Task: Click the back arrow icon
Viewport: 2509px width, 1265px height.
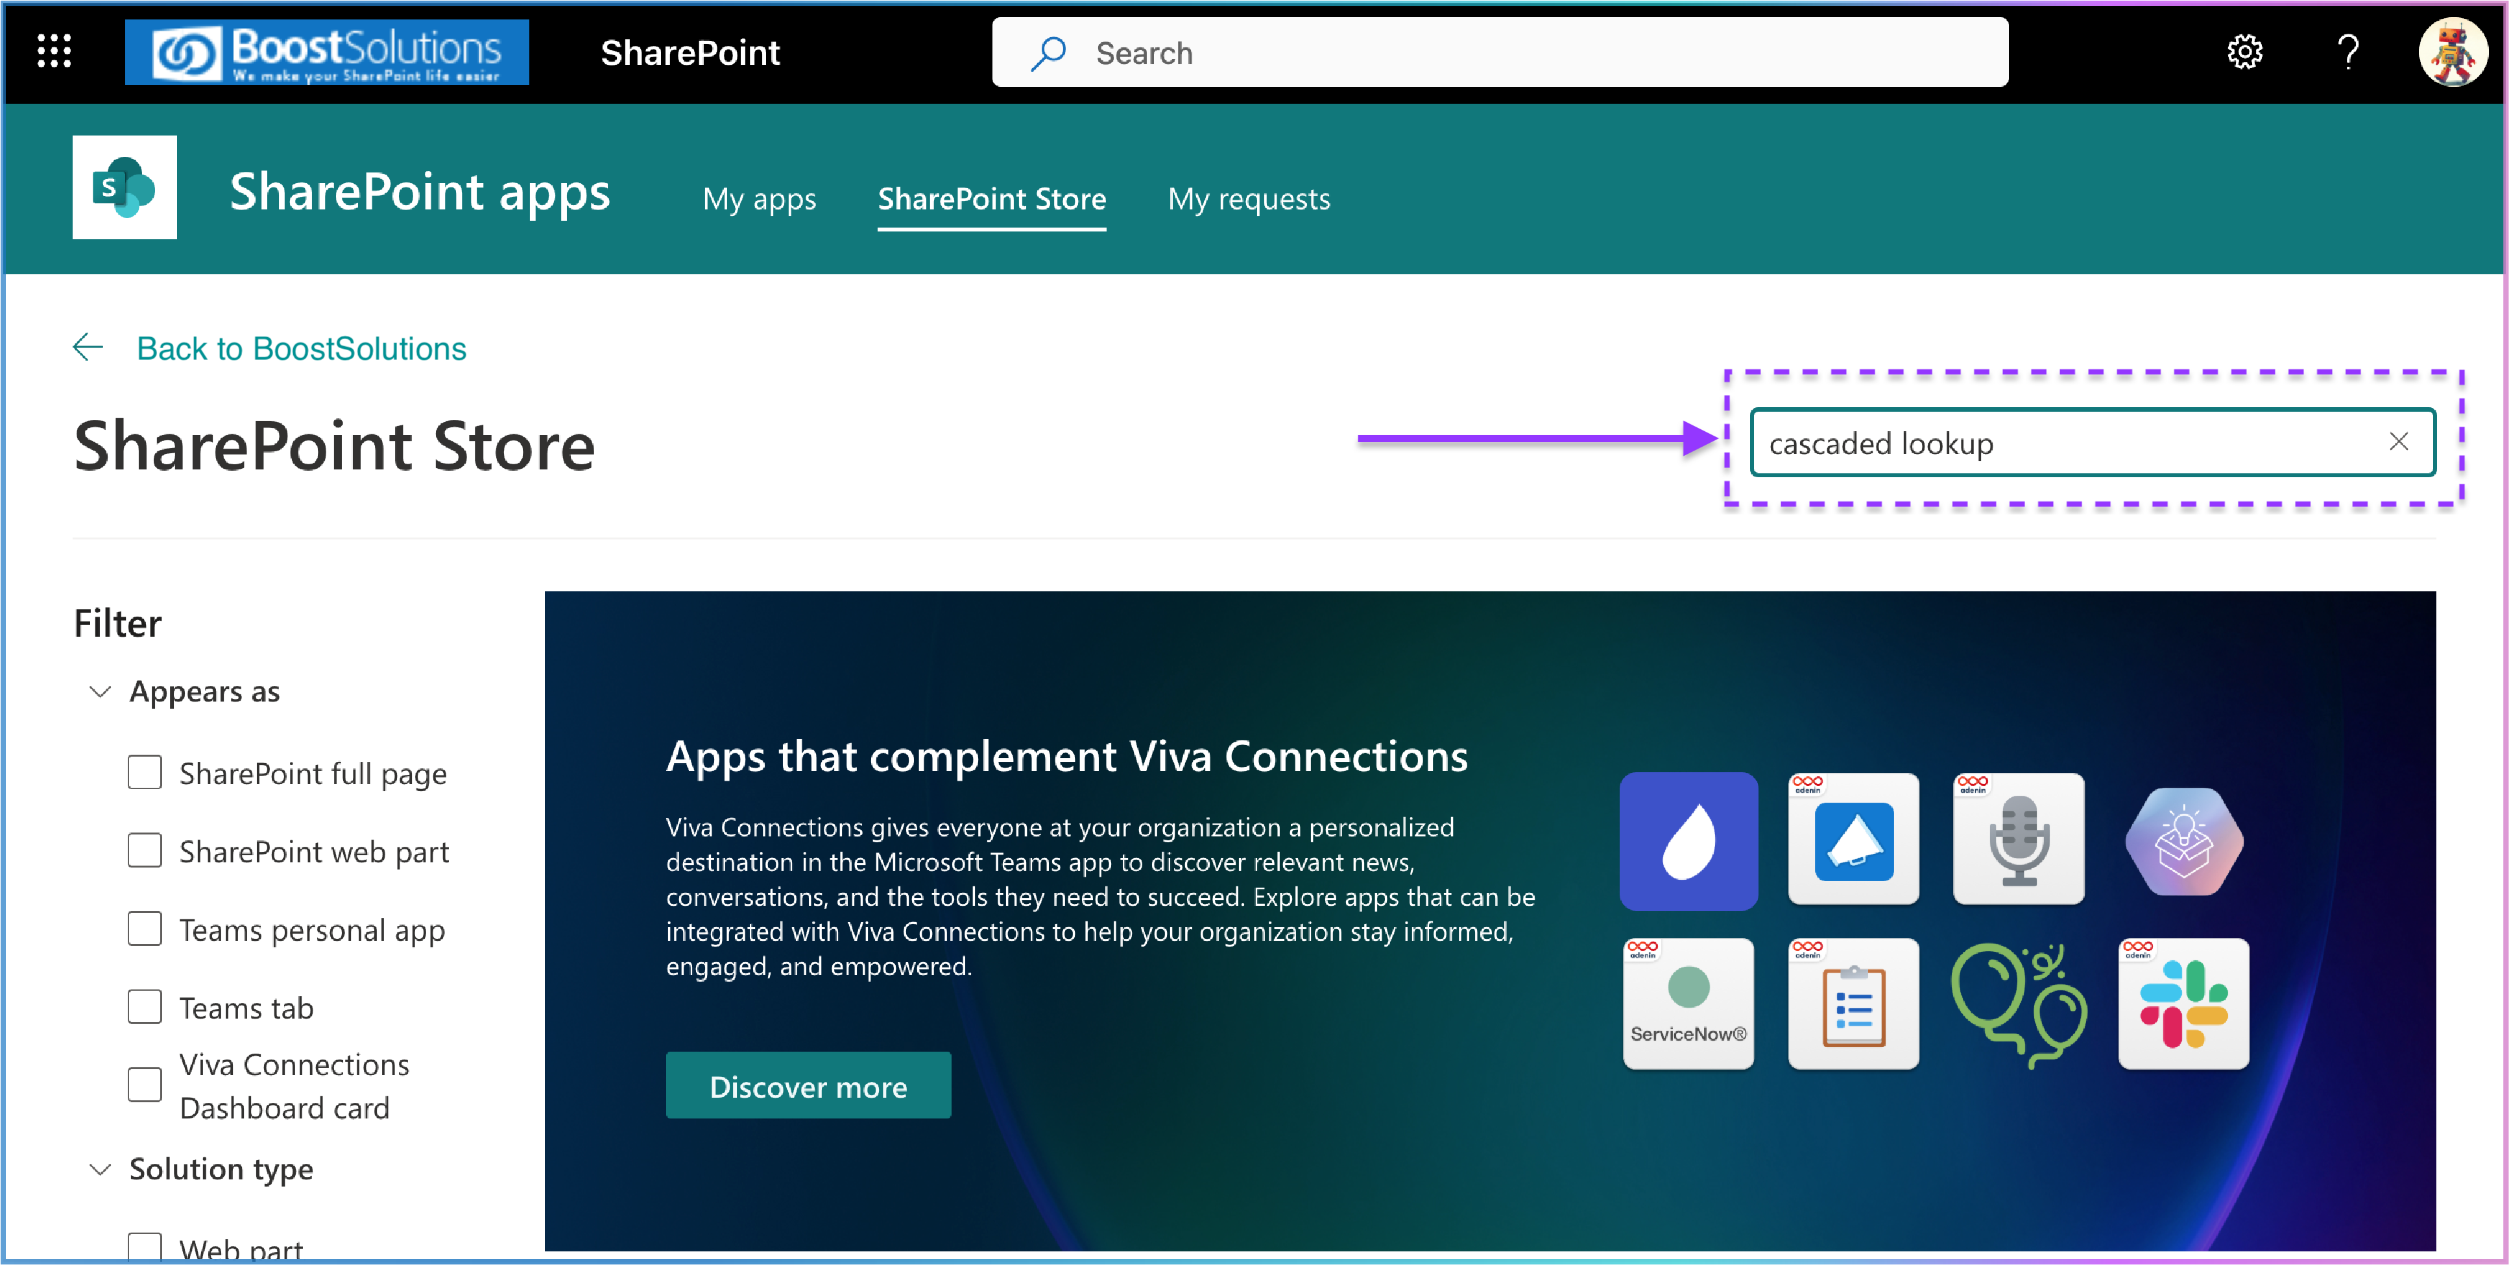Action: coord(88,348)
